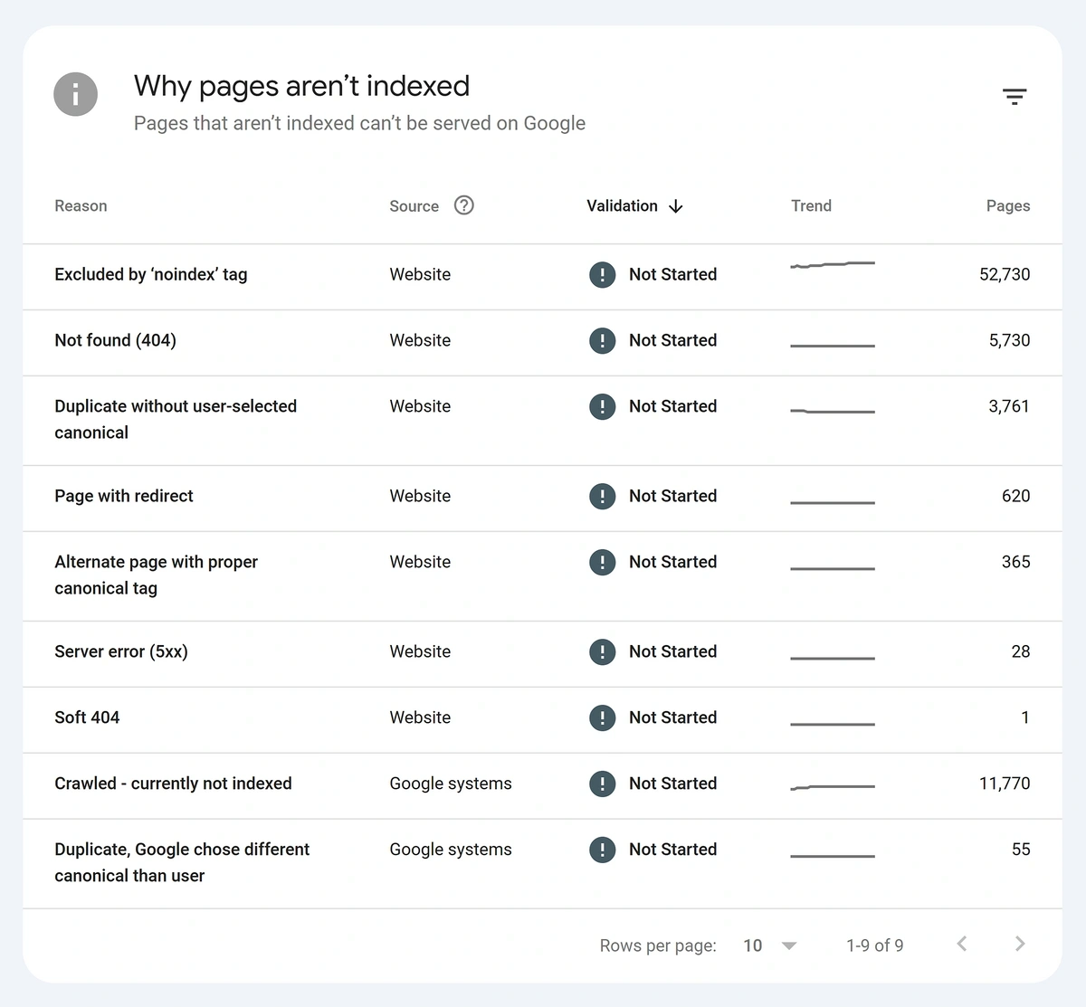Click the info icon beside the title
Screen dimensions: 1086x1007
coord(75,94)
